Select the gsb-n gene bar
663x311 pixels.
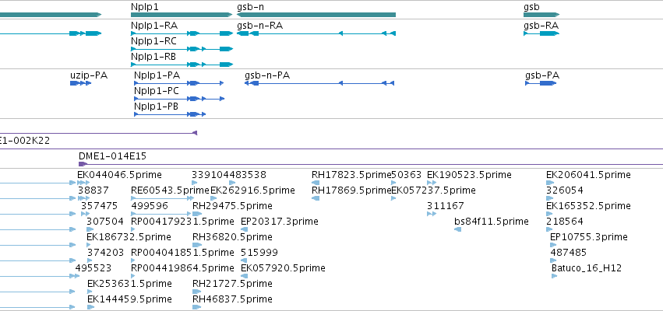316,15
